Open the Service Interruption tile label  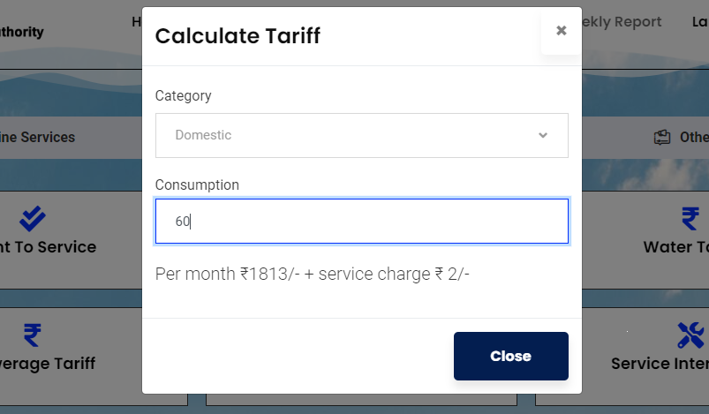[660, 364]
